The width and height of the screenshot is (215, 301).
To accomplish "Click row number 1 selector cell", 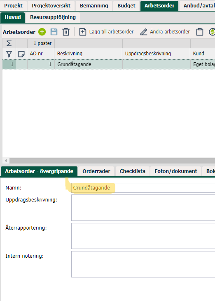I will click(x=9, y=64).
